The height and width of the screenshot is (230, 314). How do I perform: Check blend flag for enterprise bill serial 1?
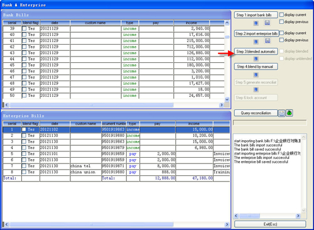(24, 129)
